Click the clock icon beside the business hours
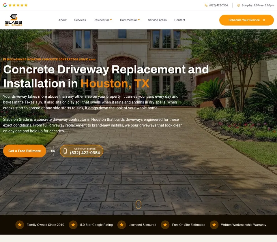 [239, 5]
